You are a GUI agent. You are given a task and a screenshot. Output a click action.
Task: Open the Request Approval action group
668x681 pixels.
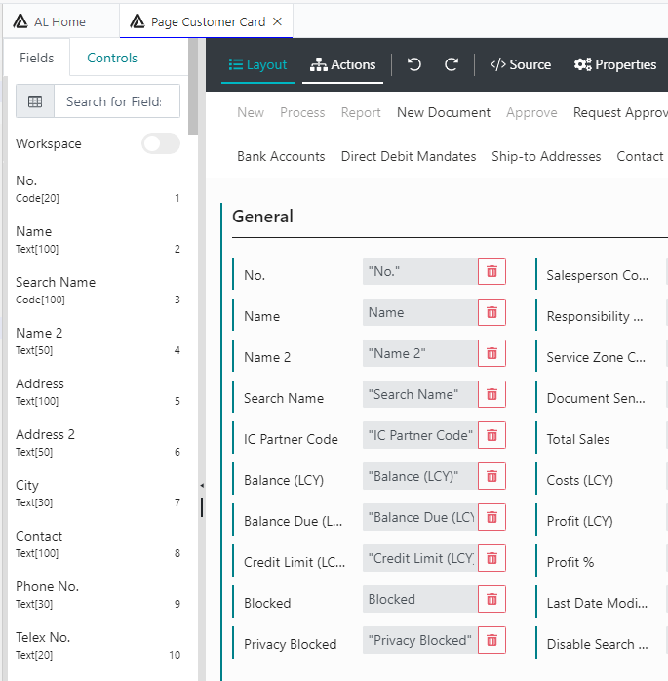pyautogui.click(x=620, y=112)
